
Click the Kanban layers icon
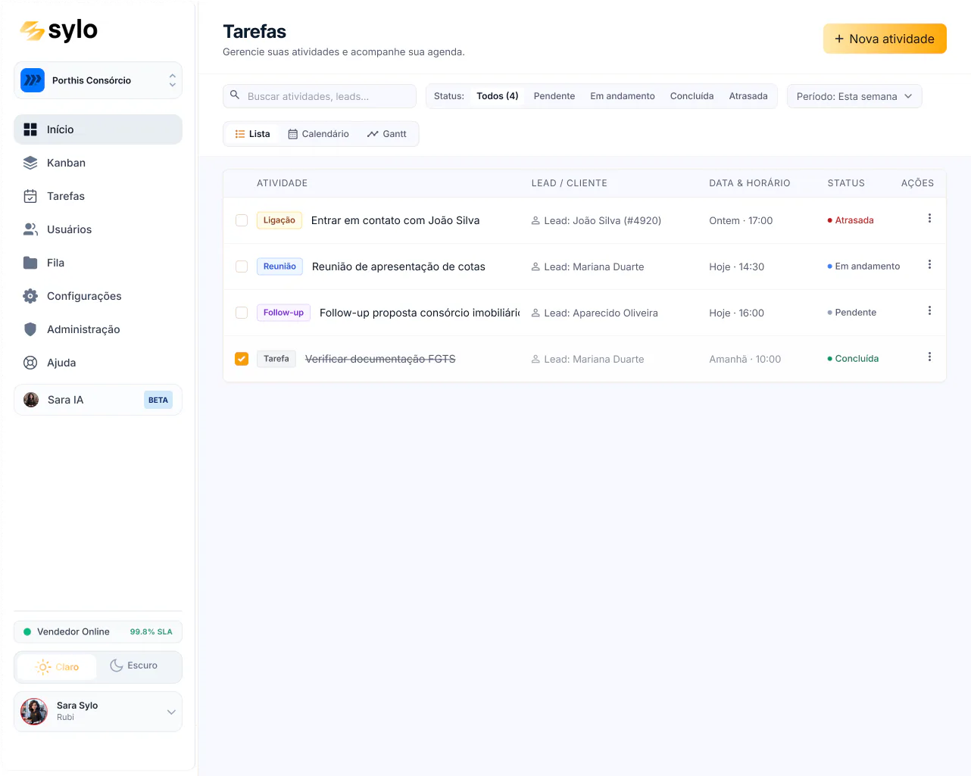click(x=30, y=163)
